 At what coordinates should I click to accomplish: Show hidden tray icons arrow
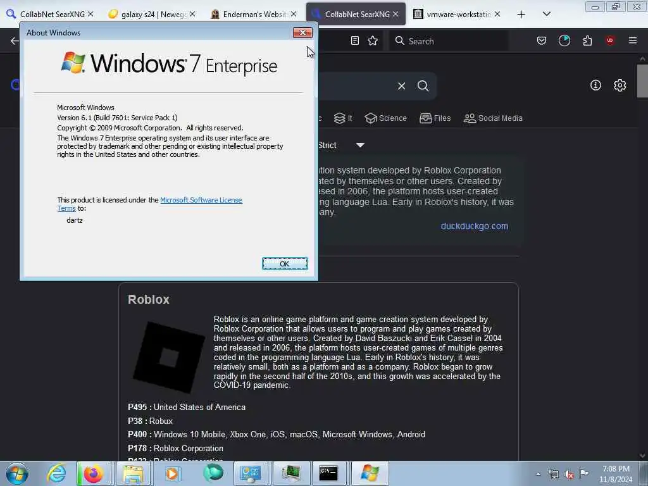tap(538, 475)
